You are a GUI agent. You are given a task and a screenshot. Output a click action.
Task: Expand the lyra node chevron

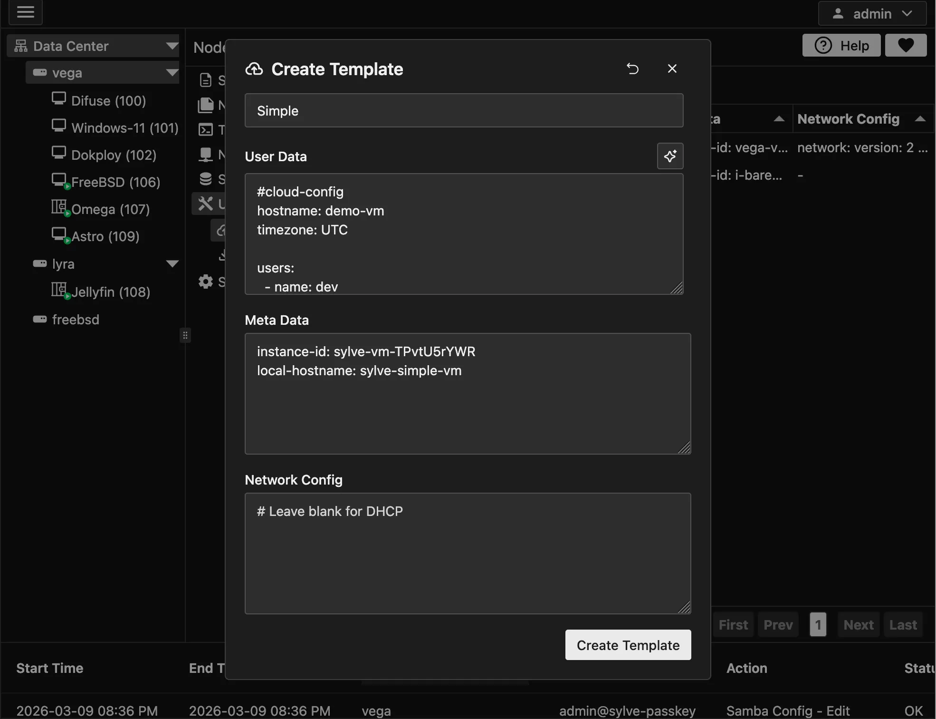172,263
